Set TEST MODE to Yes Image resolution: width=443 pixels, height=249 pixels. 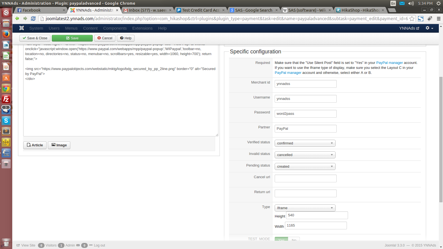[x=281, y=239]
